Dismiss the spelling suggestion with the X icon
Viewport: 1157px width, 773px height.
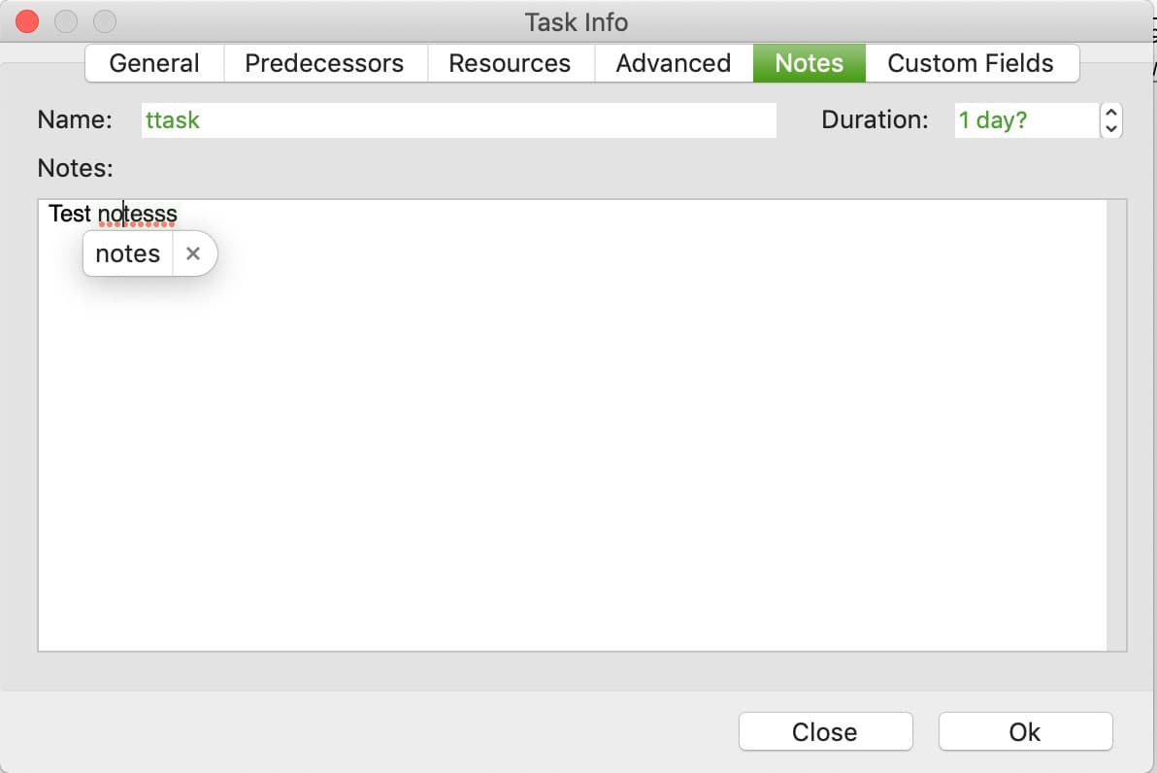(193, 254)
